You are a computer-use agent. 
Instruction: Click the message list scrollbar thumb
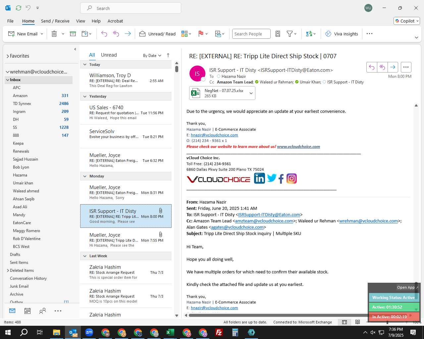coord(177,69)
